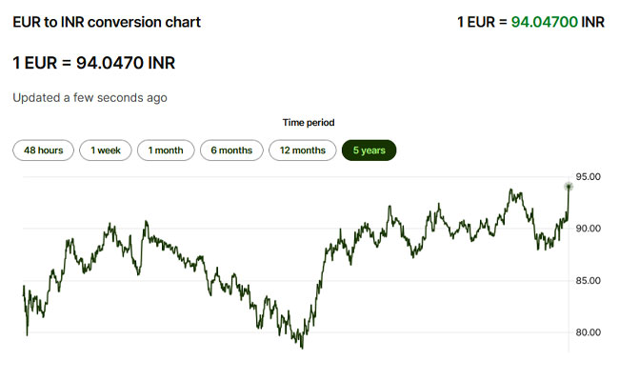Choose the 1 month time period
Viewport: 619px width, 381px height.
[166, 150]
